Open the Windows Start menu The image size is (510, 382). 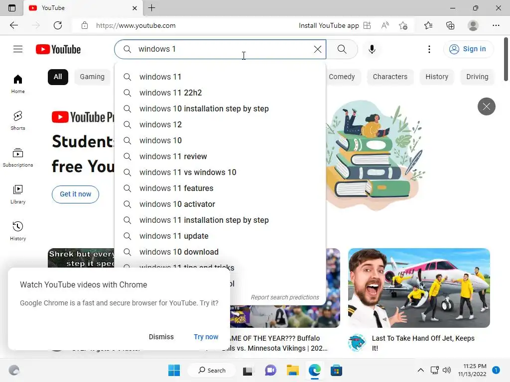click(x=174, y=370)
